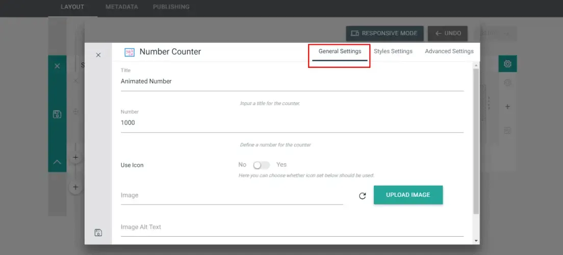
Task: Switch to Styles Settings tab
Action: point(393,52)
